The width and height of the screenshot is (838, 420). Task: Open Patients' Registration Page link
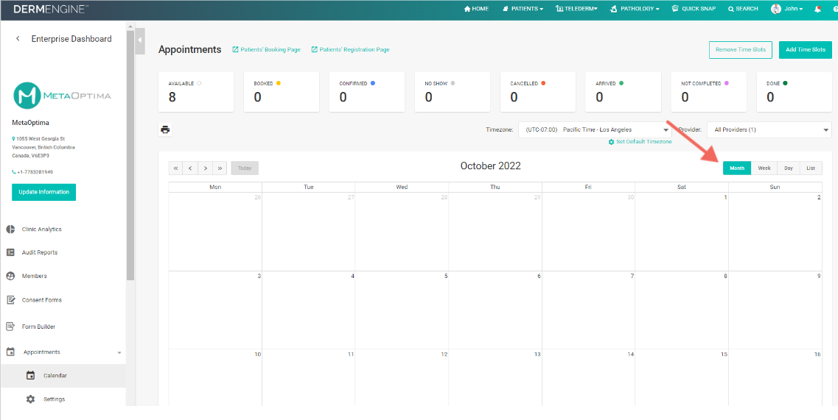[x=351, y=49]
